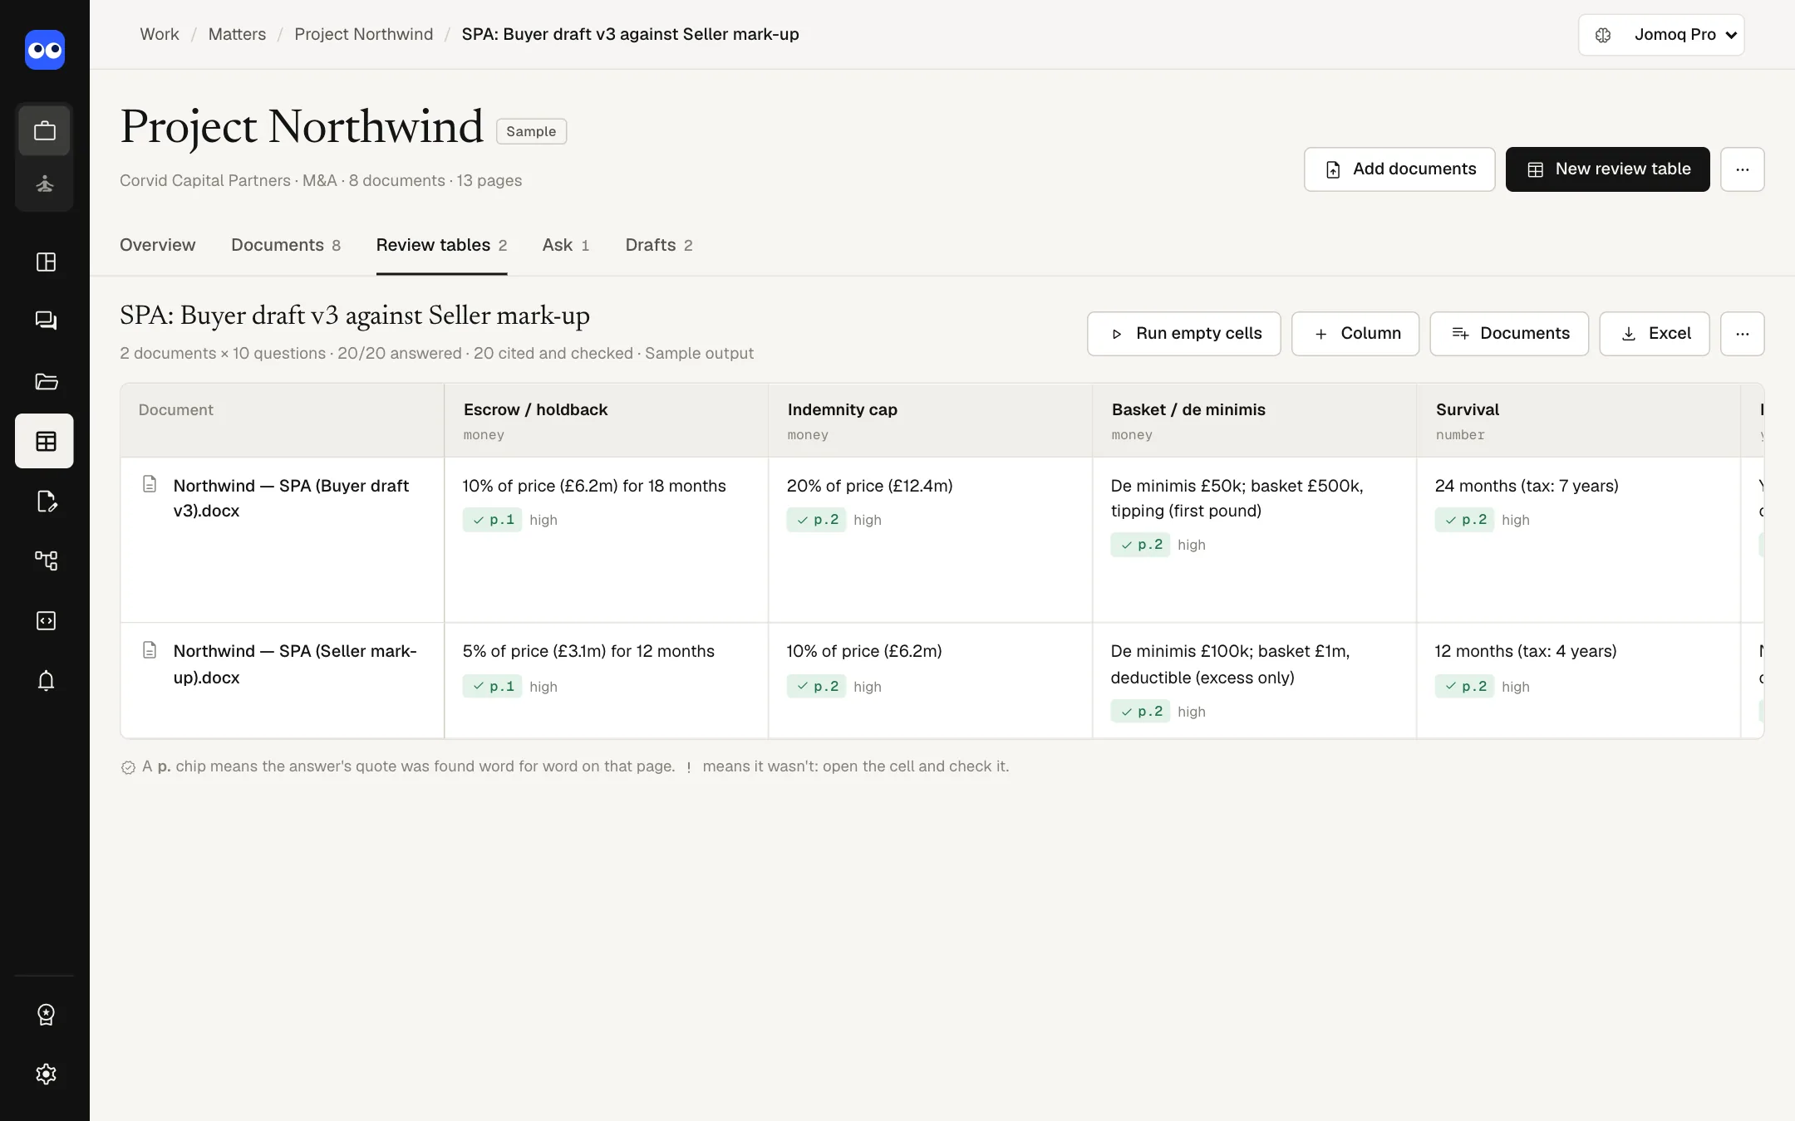Click the Survival column header
1795x1121 pixels.
[x=1579, y=420]
